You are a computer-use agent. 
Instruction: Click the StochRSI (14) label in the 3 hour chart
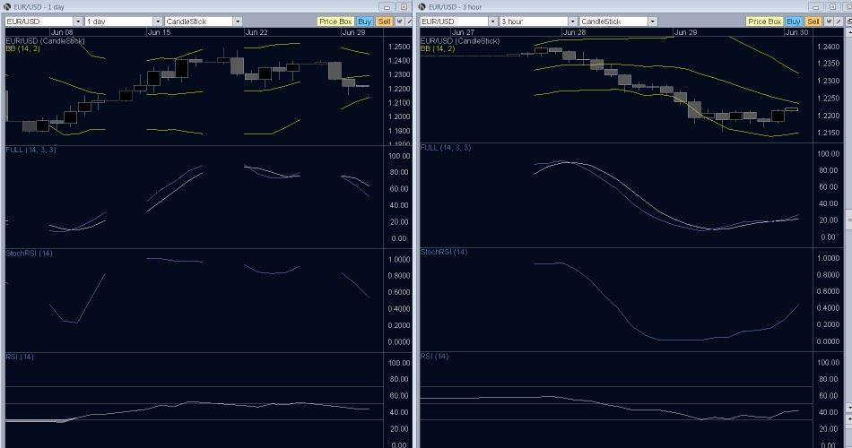coord(443,252)
